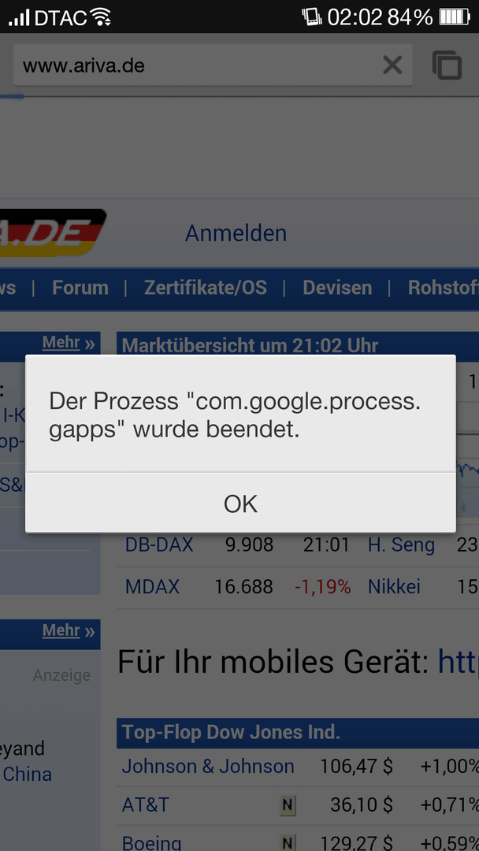Viewport: 479px width, 851px height.
Task: Tap the Wi-Fi status bar icon
Action: click(102, 17)
